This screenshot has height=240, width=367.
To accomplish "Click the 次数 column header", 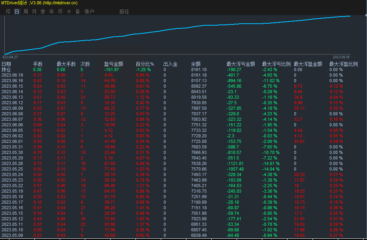I will [x=85, y=64].
